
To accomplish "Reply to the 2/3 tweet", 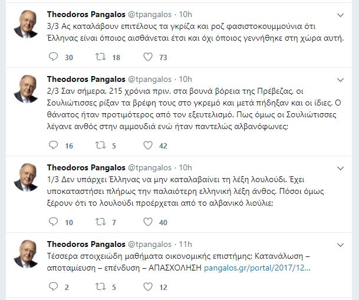I will (53, 146).
